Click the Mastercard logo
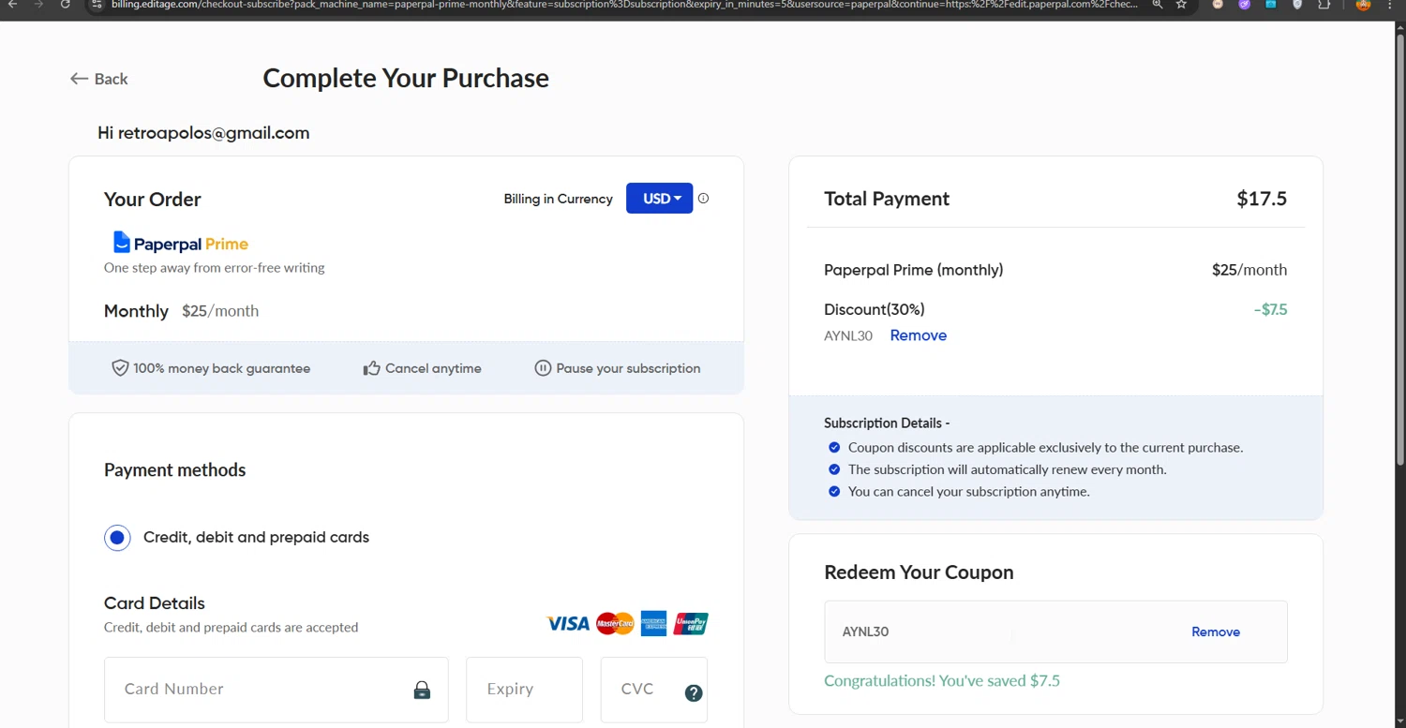The width and height of the screenshot is (1406, 728). tap(615, 623)
